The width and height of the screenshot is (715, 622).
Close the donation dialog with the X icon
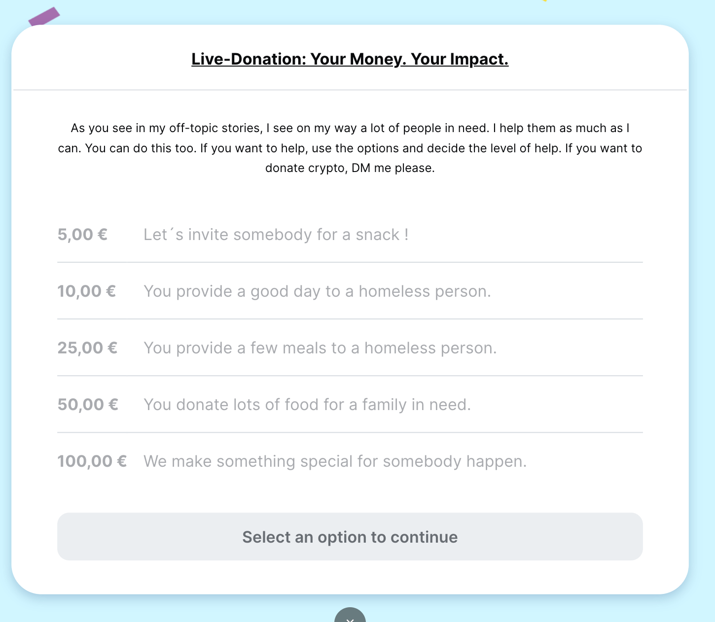(350, 616)
